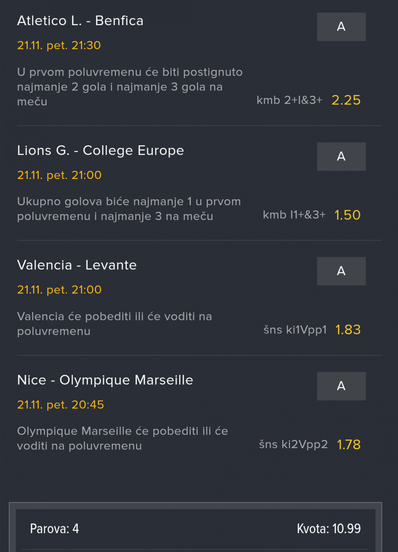Open the Lions G. - College Europe match
This screenshot has width=398, height=552.
[100, 150]
